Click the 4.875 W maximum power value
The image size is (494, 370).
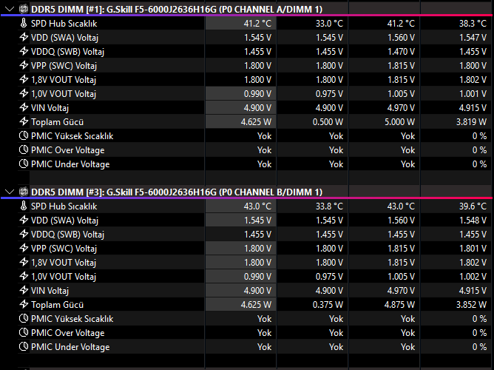399,305
